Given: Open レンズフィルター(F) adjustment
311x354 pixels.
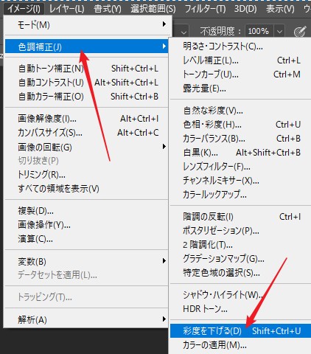Looking at the screenshot, I should pos(240,167).
